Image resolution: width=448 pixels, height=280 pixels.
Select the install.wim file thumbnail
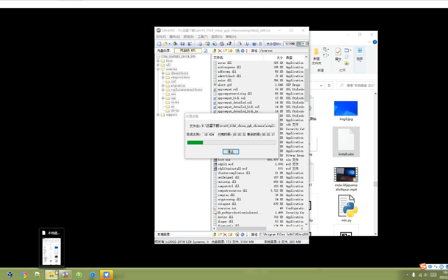coord(346,141)
